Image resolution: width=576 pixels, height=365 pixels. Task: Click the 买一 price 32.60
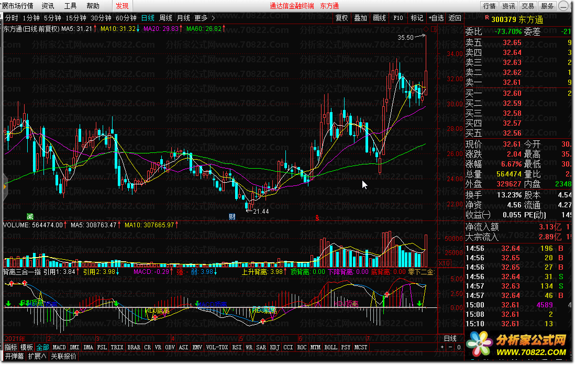(x=512, y=93)
